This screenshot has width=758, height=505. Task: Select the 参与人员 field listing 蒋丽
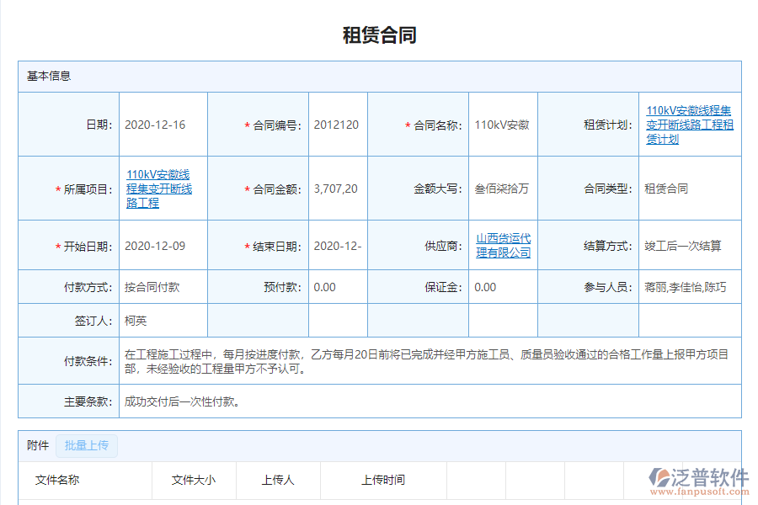click(686, 287)
